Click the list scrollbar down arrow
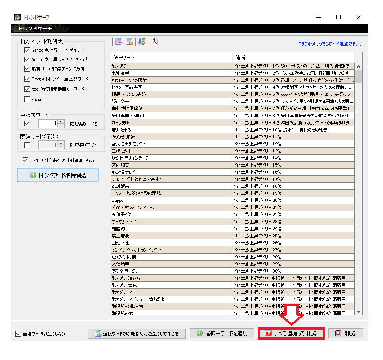The image size is (383, 360). [358, 311]
